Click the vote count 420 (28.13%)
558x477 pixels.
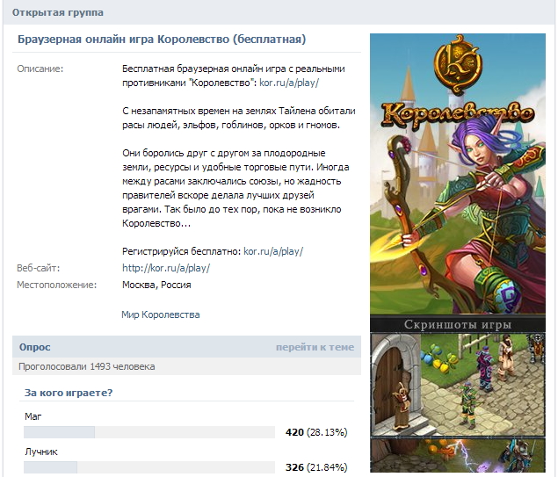coord(316,432)
